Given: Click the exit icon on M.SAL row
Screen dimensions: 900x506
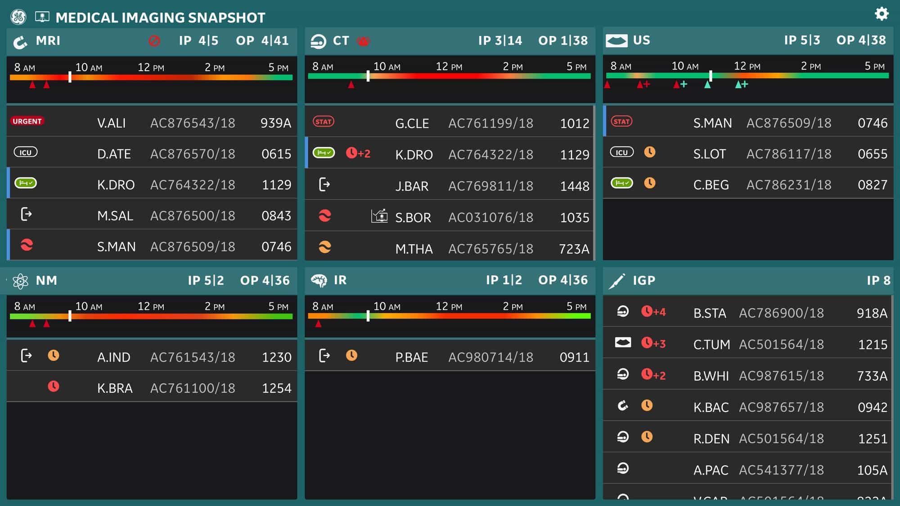Looking at the screenshot, I should click(26, 215).
